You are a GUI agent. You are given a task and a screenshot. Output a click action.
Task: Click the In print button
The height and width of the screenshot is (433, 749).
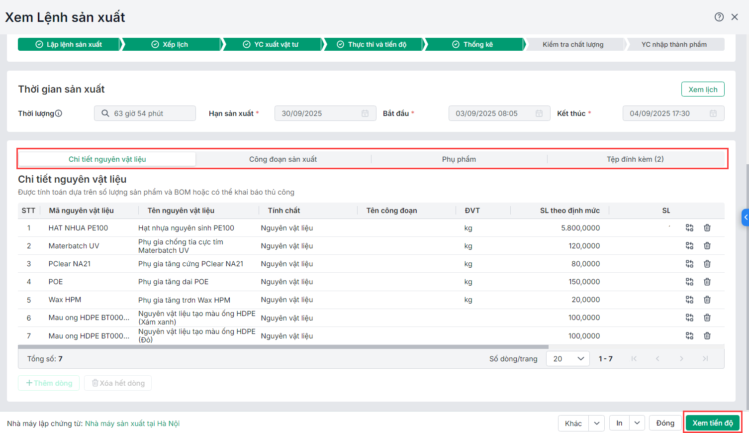point(619,423)
